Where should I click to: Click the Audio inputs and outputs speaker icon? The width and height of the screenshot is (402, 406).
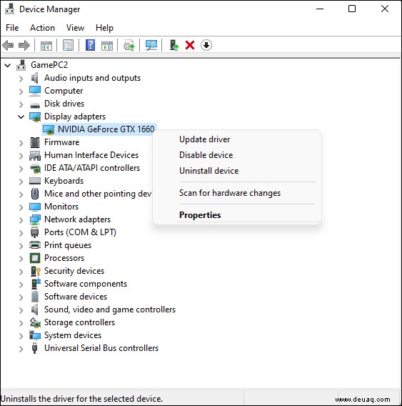click(x=35, y=78)
